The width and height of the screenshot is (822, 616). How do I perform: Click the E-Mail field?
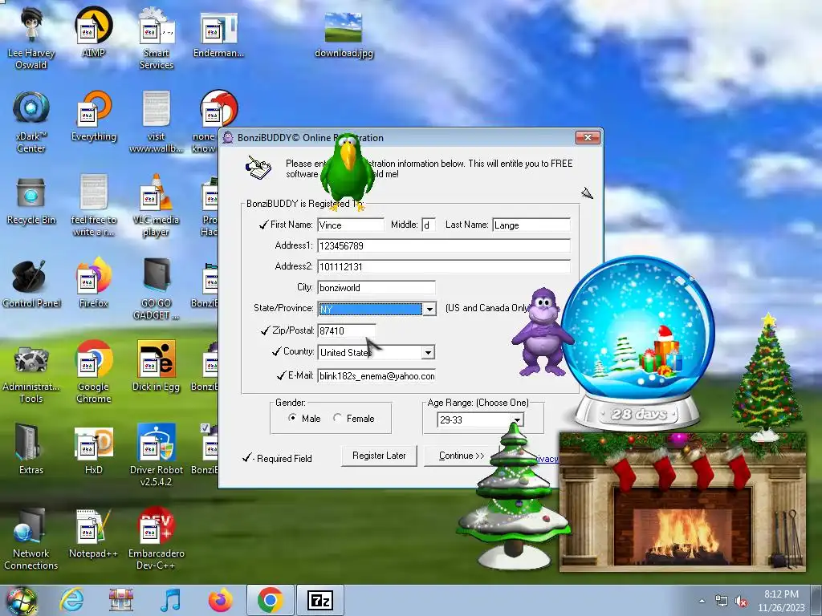pyautogui.click(x=376, y=375)
